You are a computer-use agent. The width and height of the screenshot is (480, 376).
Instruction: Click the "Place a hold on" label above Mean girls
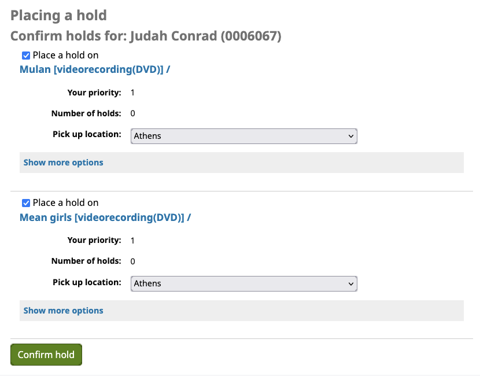[65, 203]
